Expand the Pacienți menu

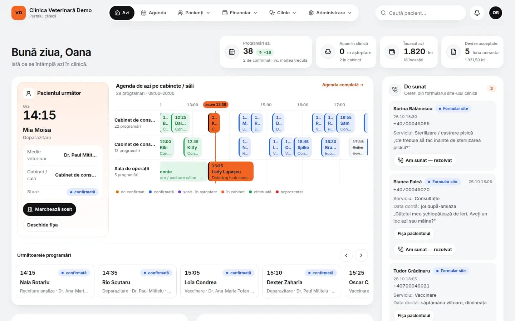click(x=194, y=13)
